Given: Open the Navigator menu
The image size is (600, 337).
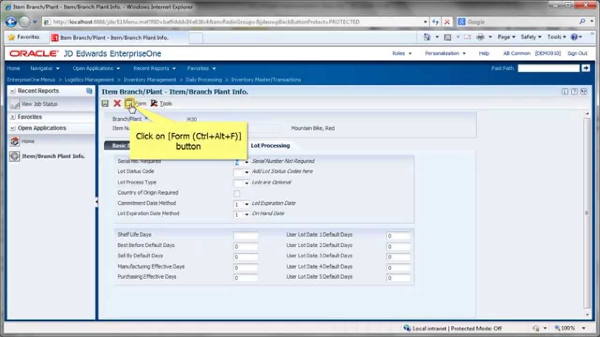Looking at the screenshot, I should 45,68.
